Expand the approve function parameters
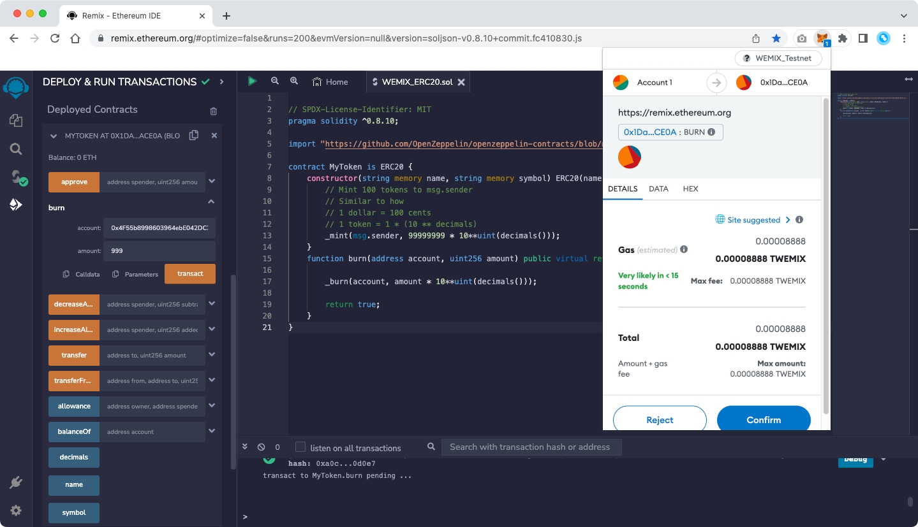This screenshot has width=918, height=527. [x=212, y=182]
